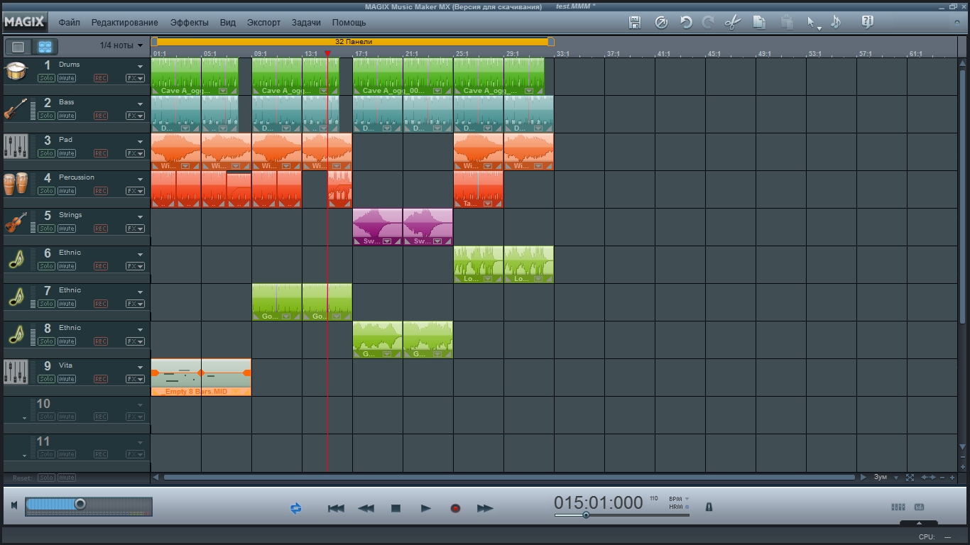This screenshot has height=545, width=970.
Task: Expand the Pad track name dropdown arrow
Action: [140, 142]
